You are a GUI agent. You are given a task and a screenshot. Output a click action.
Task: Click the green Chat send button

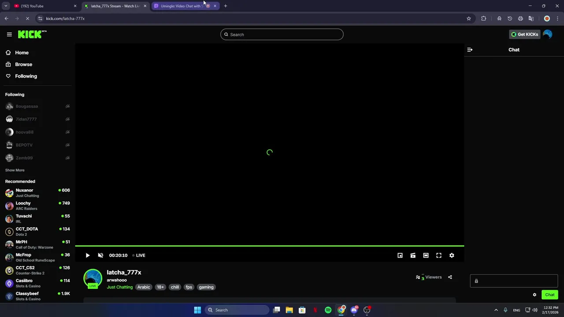[x=550, y=295]
